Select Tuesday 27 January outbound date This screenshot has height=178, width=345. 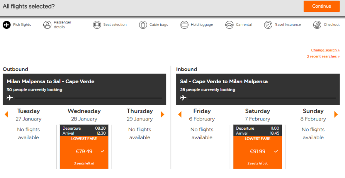(x=28, y=115)
